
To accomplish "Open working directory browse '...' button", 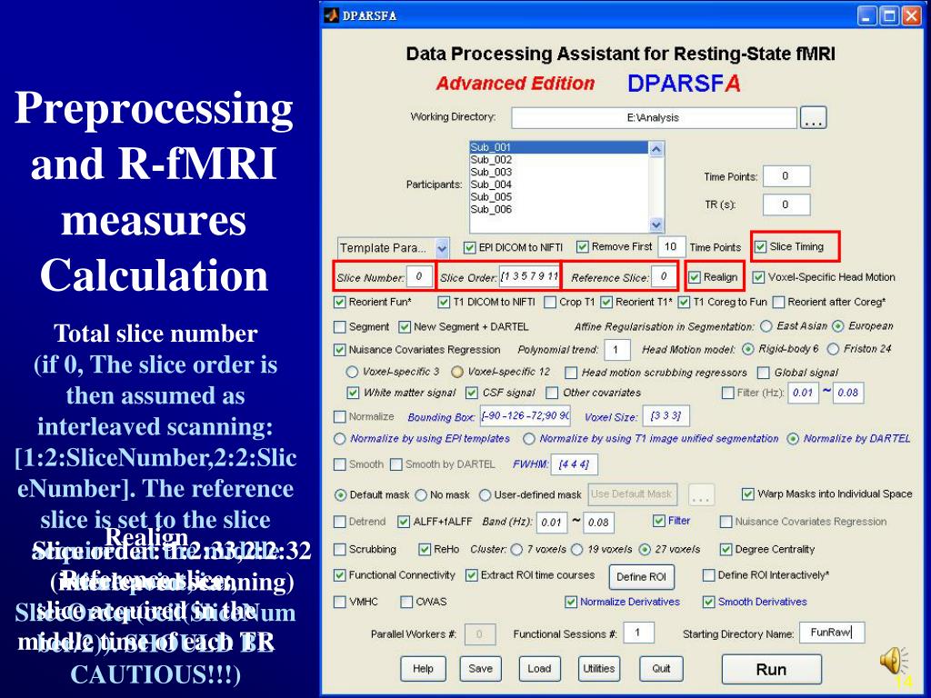I will pyautogui.click(x=813, y=117).
